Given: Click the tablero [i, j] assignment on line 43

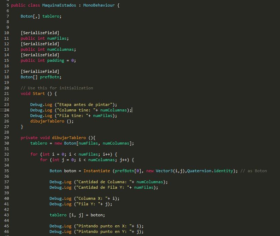Looking at the screenshot, I should tap(77, 215).
